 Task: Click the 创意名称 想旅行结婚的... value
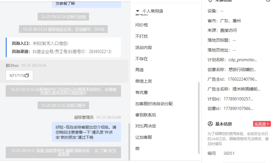point(242,69)
